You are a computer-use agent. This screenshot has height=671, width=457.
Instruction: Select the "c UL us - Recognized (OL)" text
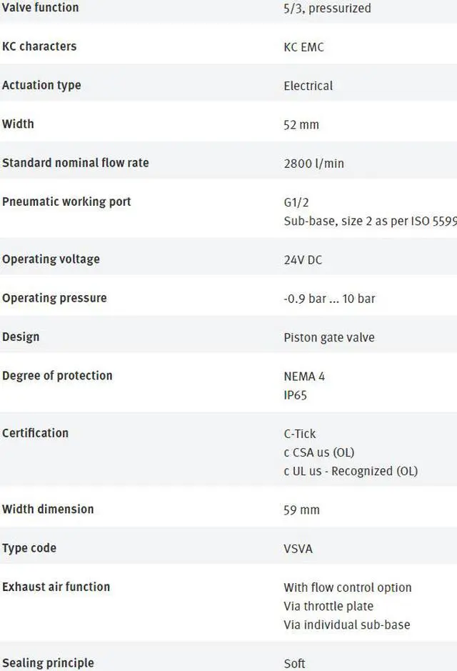pyautogui.click(x=351, y=471)
